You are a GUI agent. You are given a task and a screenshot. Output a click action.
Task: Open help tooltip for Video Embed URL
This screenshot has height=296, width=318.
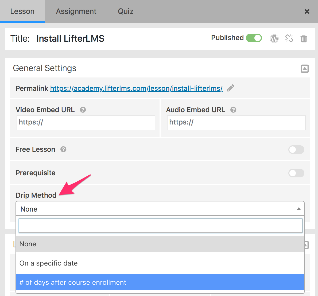pyautogui.click(x=83, y=110)
